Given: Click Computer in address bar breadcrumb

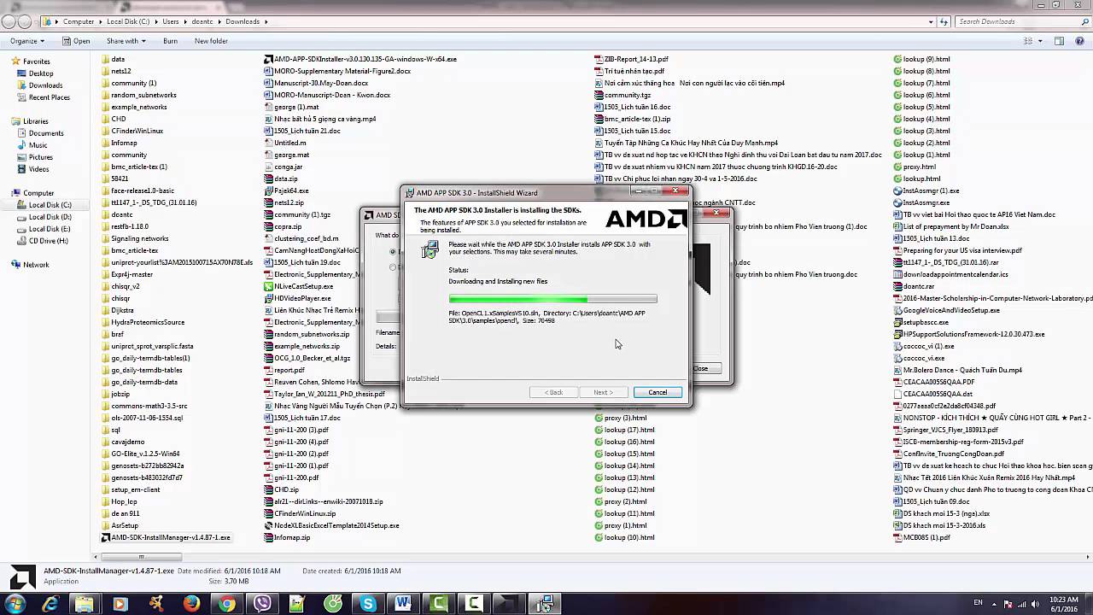Looking at the screenshot, I should pyautogui.click(x=79, y=21).
